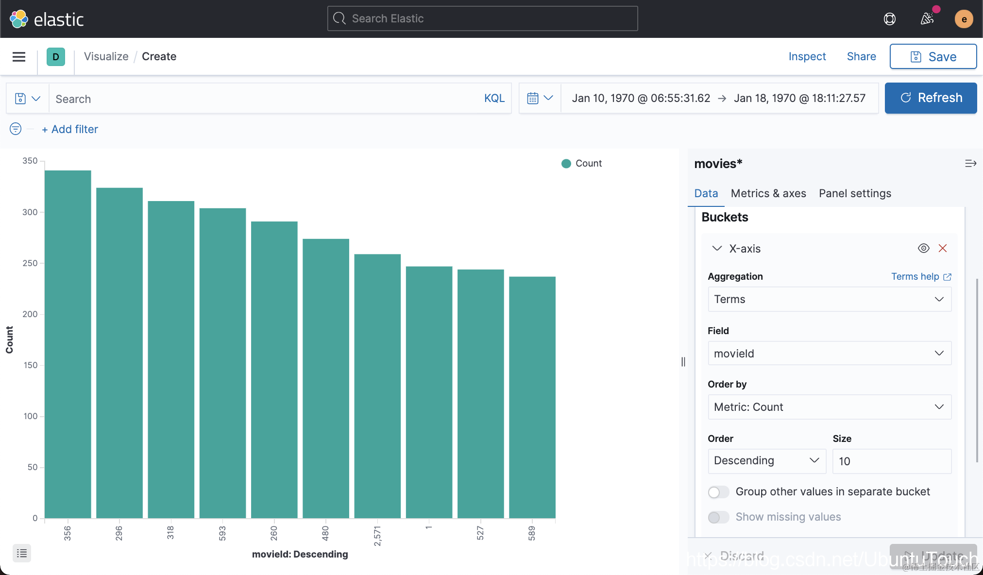Image resolution: width=983 pixels, height=575 pixels.
Task: Remove the X-axis bucket
Action: pyautogui.click(x=943, y=248)
